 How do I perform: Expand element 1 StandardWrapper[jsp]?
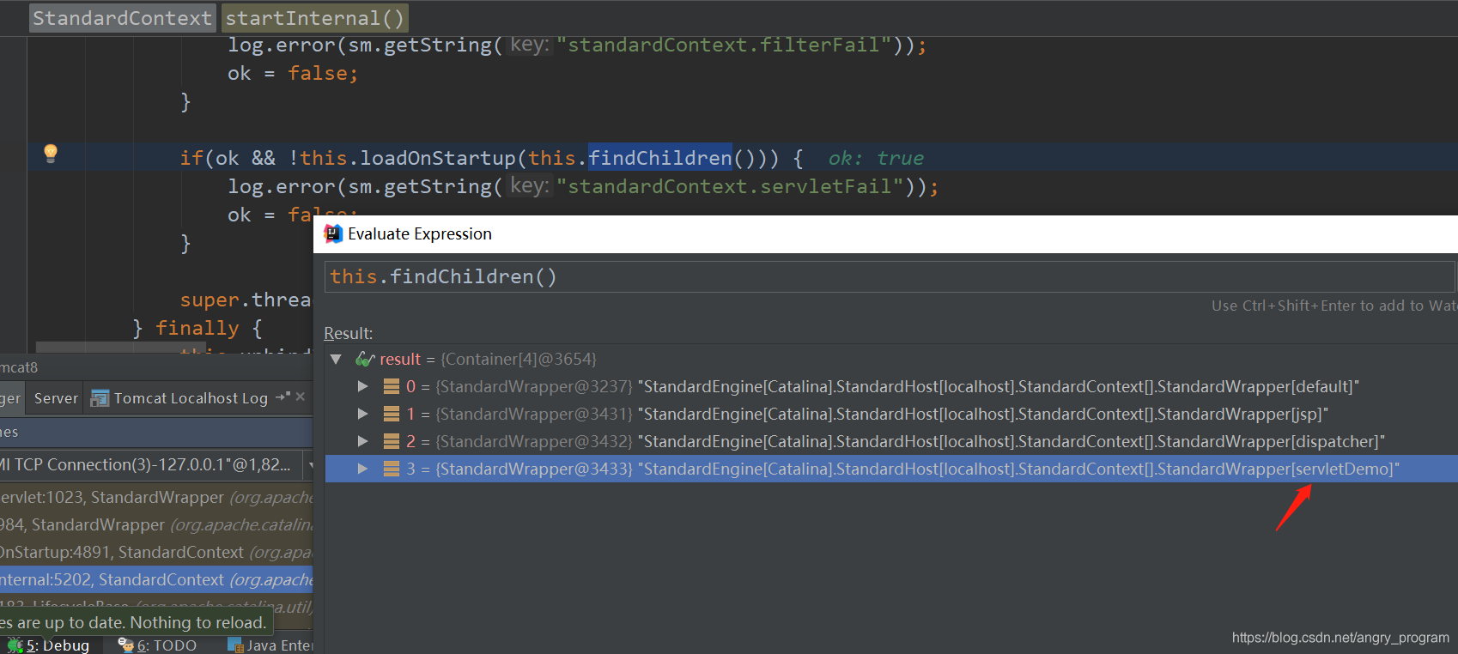click(x=363, y=414)
